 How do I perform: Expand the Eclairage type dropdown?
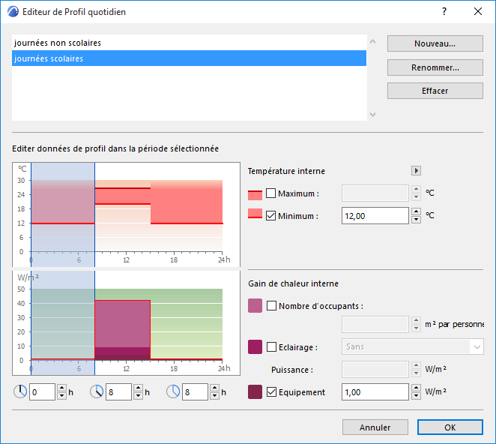477,346
